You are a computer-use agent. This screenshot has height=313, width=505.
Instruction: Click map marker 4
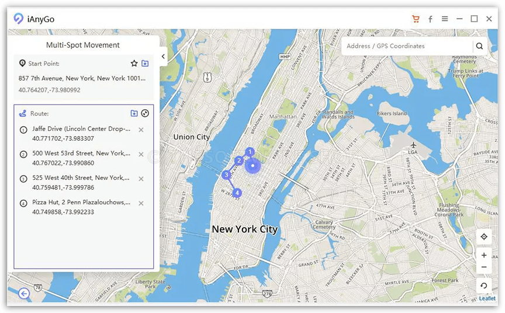click(237, 193)
